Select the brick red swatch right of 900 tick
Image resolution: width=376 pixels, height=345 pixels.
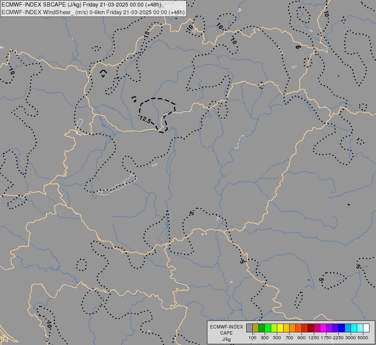[305, 328]
